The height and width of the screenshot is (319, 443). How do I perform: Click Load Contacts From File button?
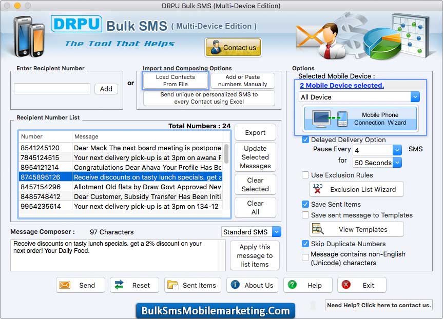176,81
